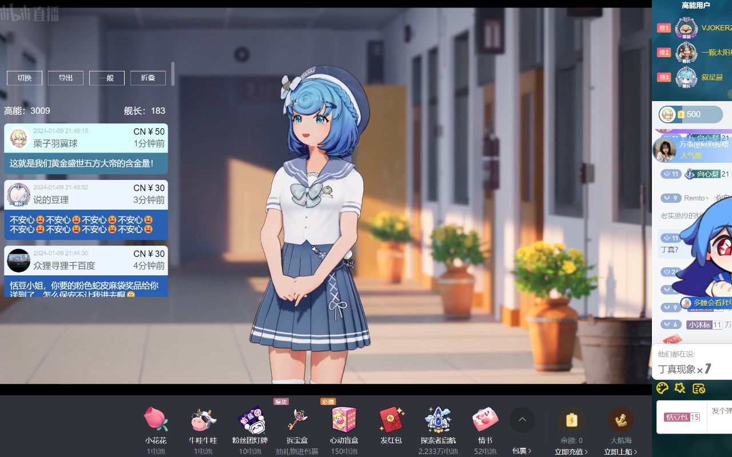Screen dimensions: 732x457
Task: Click the 切换 switch button
Action: [x=25, y=78]
